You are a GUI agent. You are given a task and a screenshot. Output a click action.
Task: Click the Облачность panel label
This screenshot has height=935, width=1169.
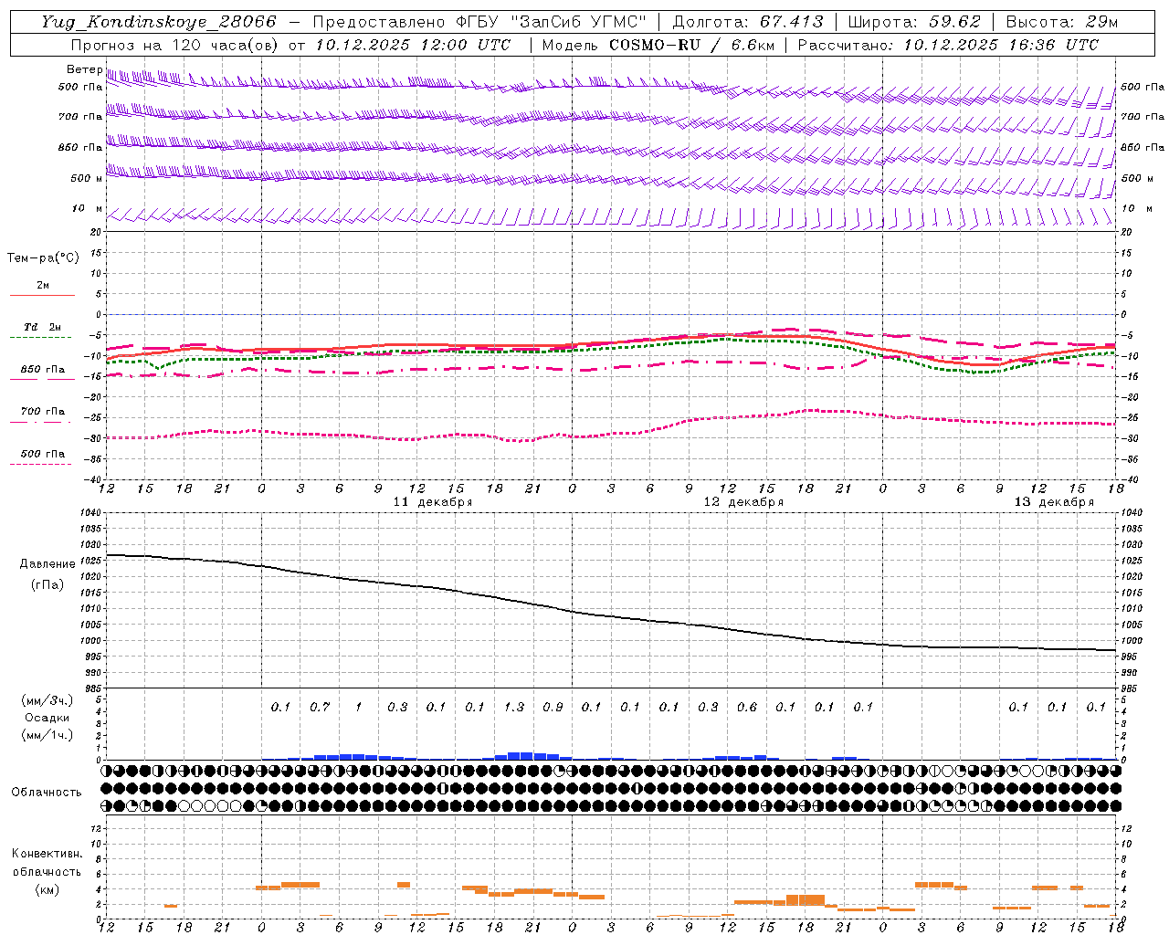click(x=47, y=793)
